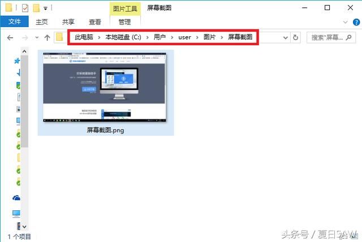The image size is (362, 242).
Task: Go forward with the right arrow button
Action: coord(25,38)
